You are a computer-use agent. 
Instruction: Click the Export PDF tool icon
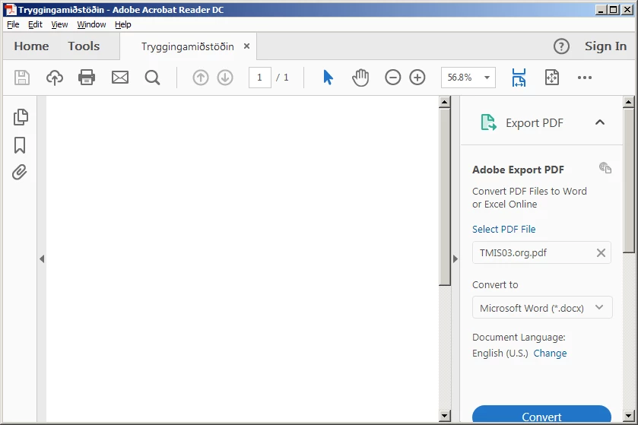[488, 122]
